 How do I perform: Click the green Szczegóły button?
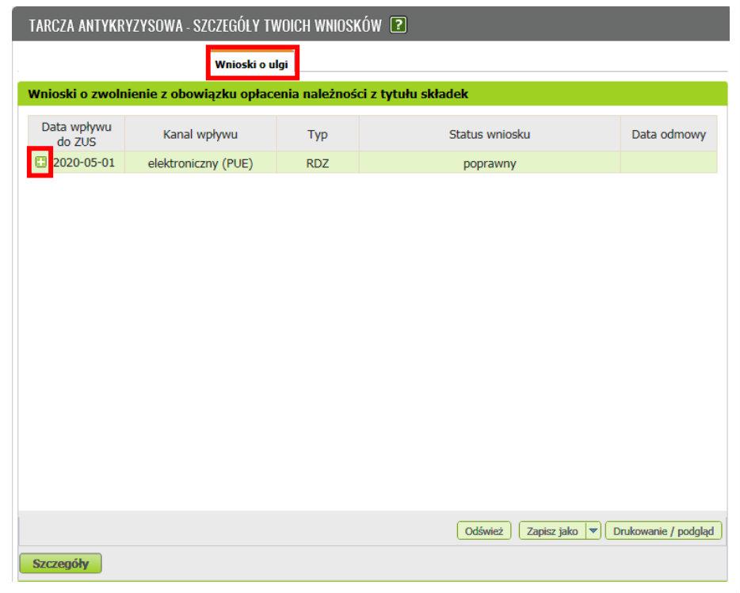coord(60,564)
